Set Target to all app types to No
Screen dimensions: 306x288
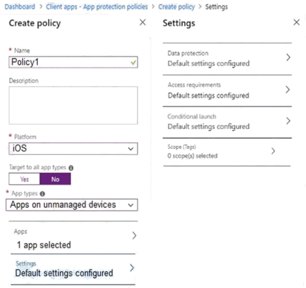click(x=55, y=179)
